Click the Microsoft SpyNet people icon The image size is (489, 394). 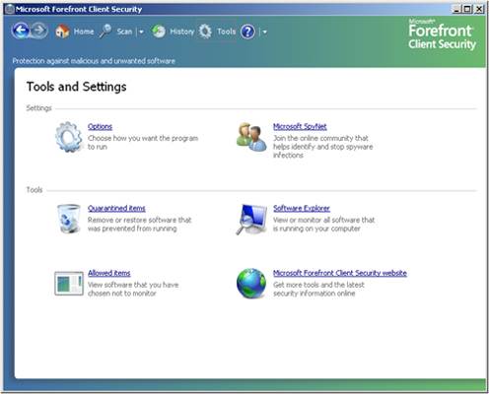[x=251, y=137]
